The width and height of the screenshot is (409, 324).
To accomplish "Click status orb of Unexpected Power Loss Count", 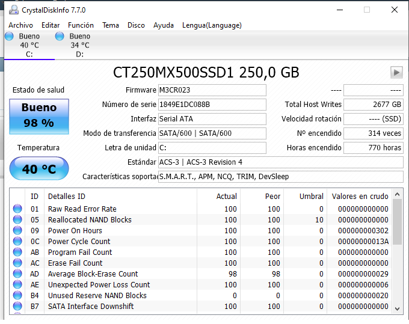I will [x=17, y=284].
